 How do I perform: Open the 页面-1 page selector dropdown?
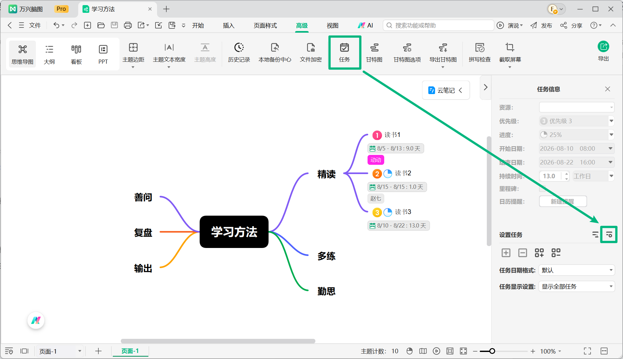pos(60,351)
